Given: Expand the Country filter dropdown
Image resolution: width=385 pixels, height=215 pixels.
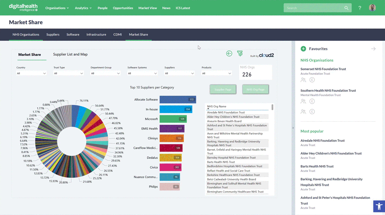Looking at the screenshot, I should pos(32,73).
